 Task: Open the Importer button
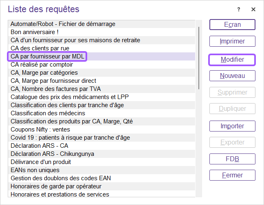[232, 126]
